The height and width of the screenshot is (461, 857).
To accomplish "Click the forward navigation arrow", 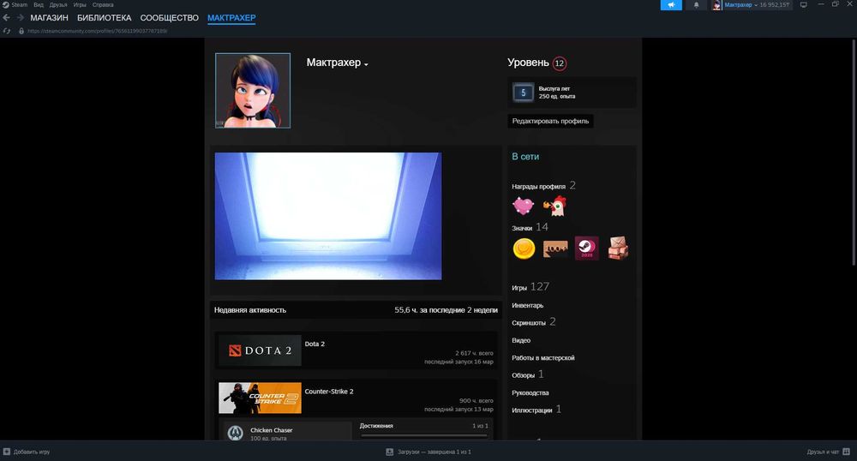I will pos(21,17).
